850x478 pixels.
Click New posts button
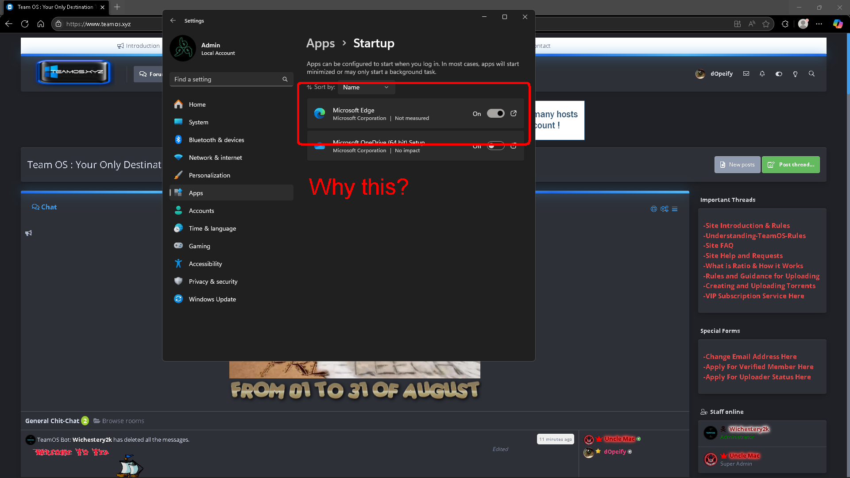(737, 165)
